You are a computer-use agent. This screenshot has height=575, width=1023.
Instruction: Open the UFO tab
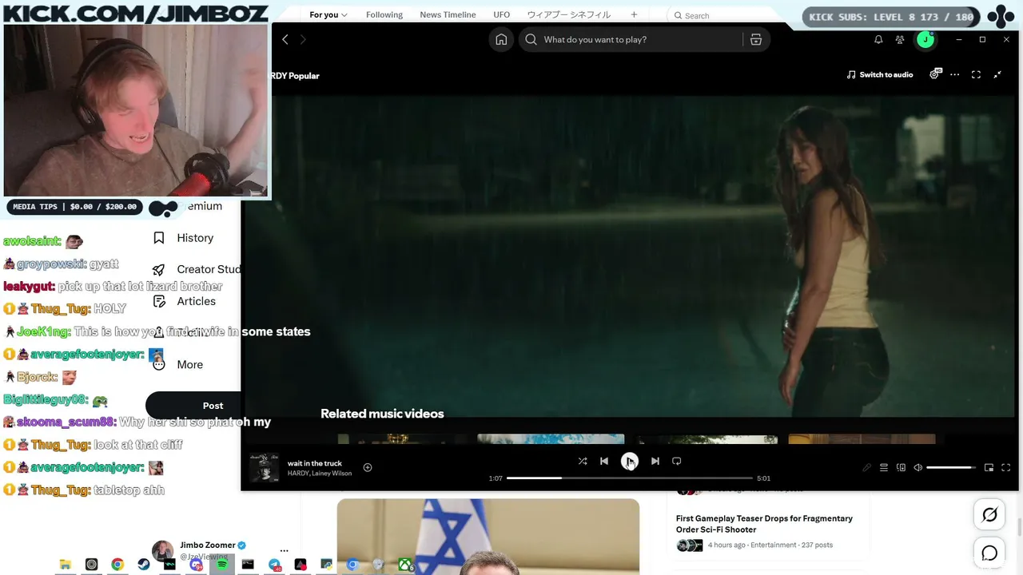501,15
